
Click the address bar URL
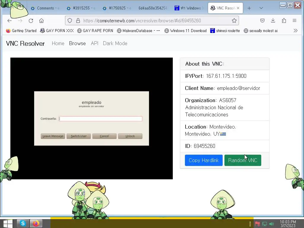pos(142,20)
